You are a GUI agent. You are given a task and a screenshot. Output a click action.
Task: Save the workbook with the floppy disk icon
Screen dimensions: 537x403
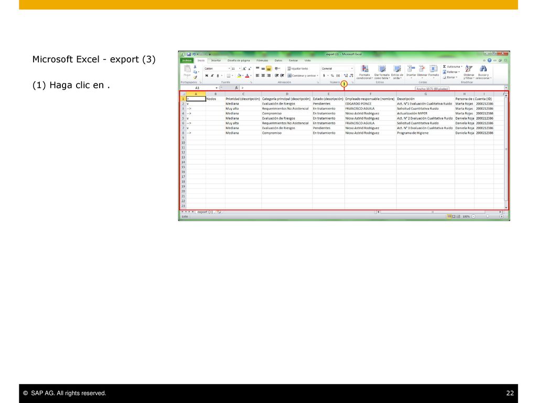click(189, 54)
